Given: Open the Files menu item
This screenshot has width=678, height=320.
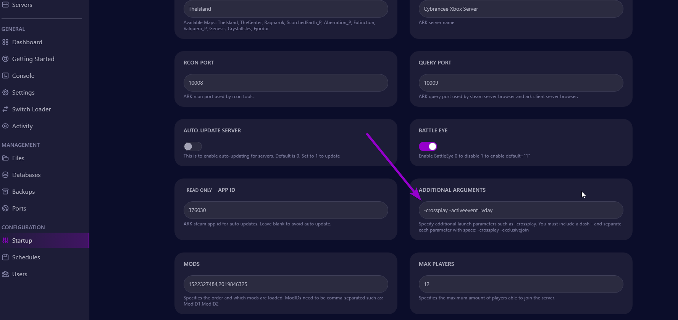Looking at the screenshot, I should (18, 158).
